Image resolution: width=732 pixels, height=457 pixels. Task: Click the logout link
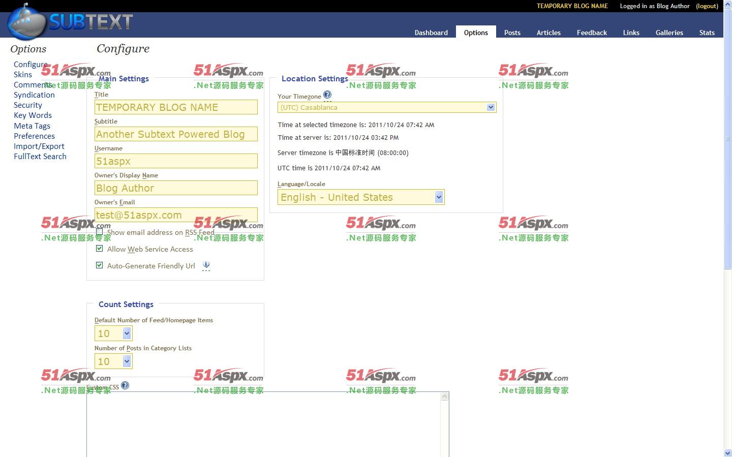pos(707,6)
